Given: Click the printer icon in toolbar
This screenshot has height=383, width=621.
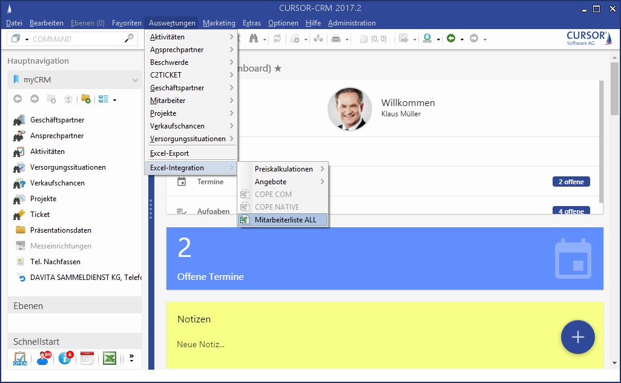Looking at the screenshot, I should (335, 39).
